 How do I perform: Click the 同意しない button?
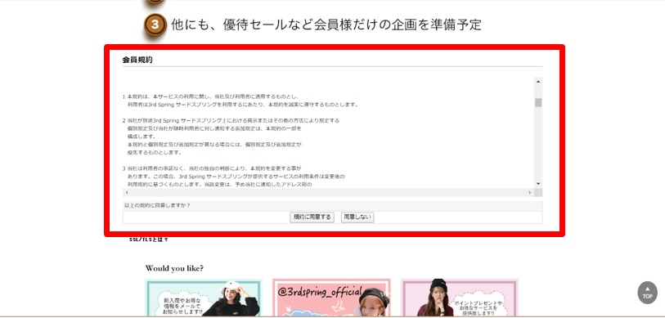tap(357, 217)
